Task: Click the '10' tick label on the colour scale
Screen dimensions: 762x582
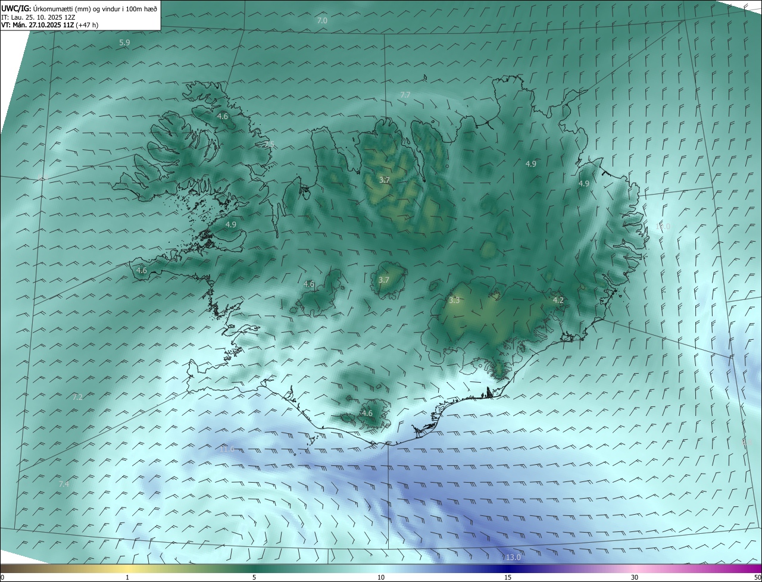Action: (x=381, y=577)
